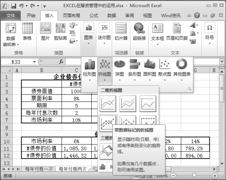Minimize the ribbon with caret icon
This screenshot has height=180, width=226.
(189, 16)
